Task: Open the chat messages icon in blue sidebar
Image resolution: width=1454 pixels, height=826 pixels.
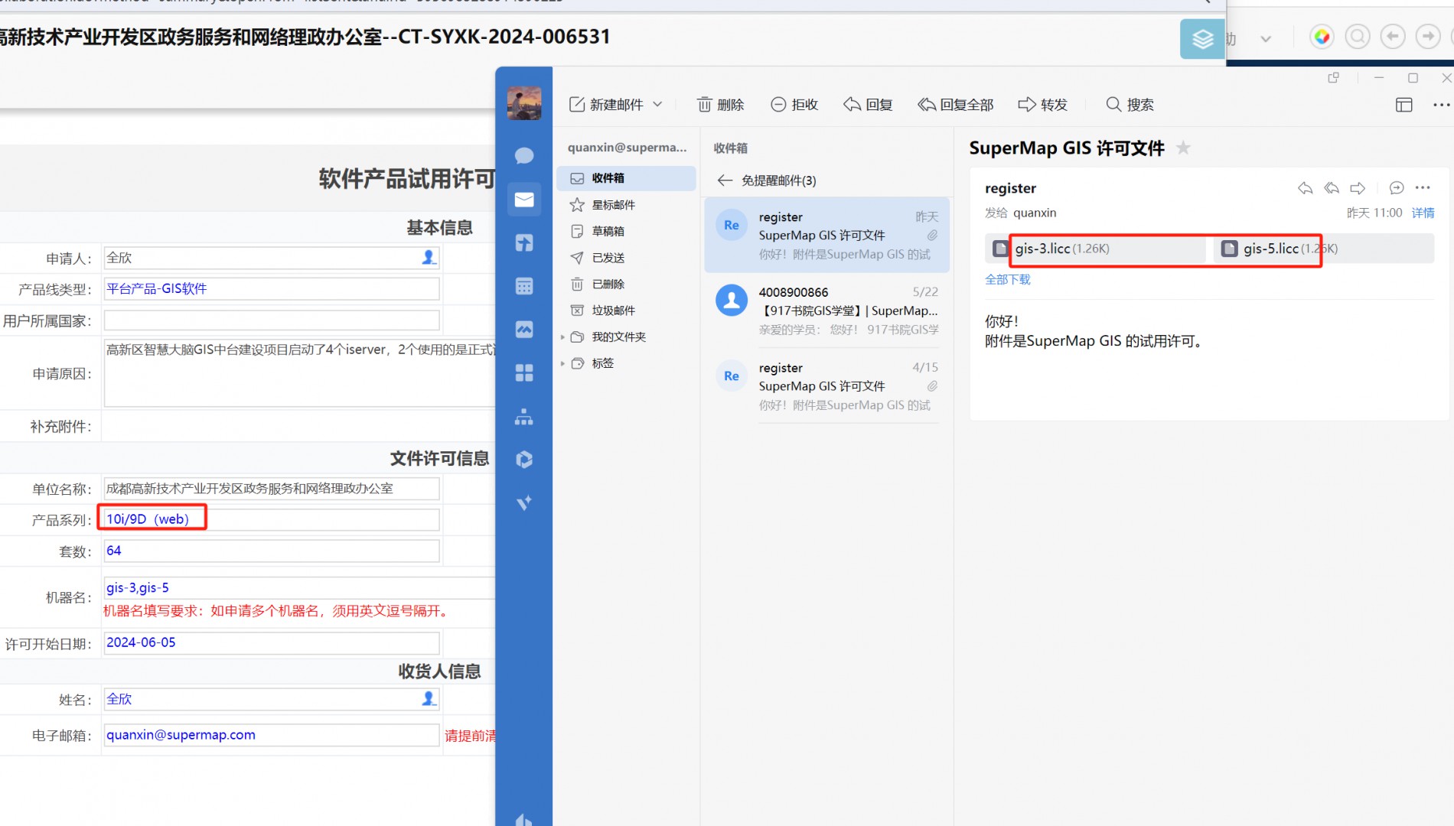Action: click(524, 156)
